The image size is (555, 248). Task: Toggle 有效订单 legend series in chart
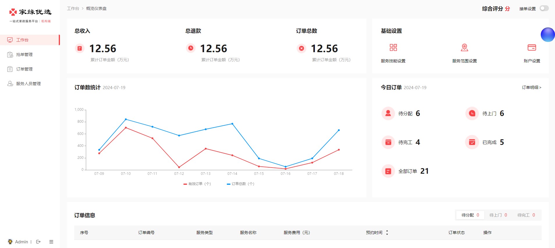(197, 184)
